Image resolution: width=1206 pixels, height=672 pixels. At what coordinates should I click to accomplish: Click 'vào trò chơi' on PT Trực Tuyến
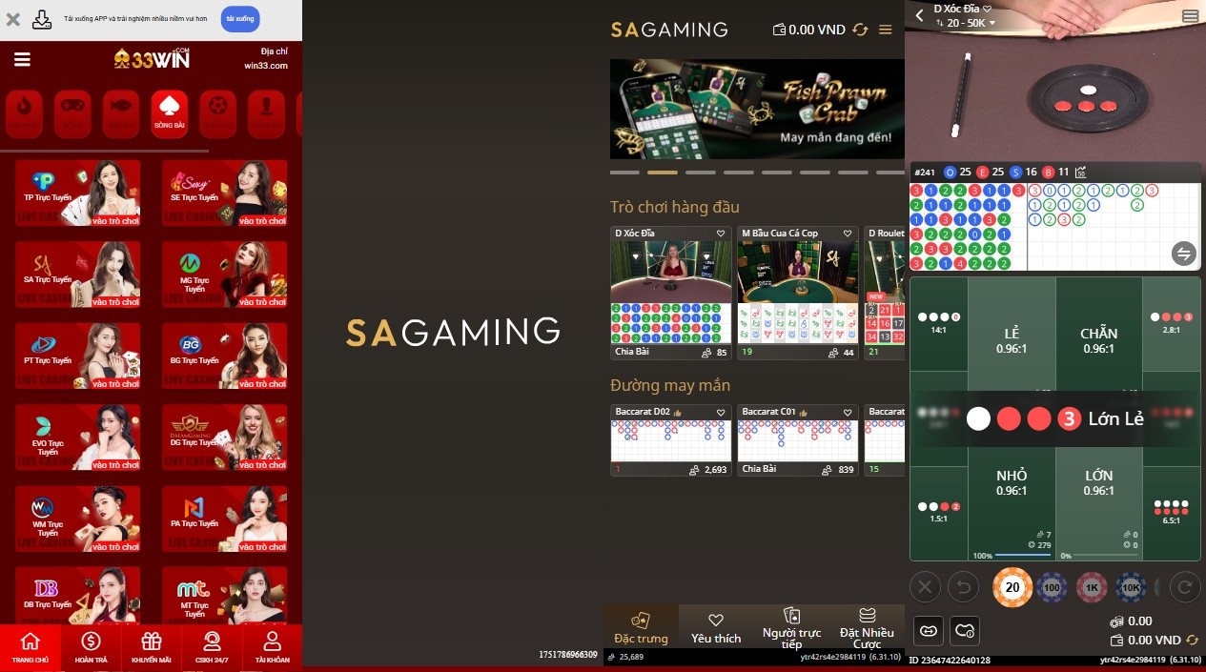[x=115, y=383]
